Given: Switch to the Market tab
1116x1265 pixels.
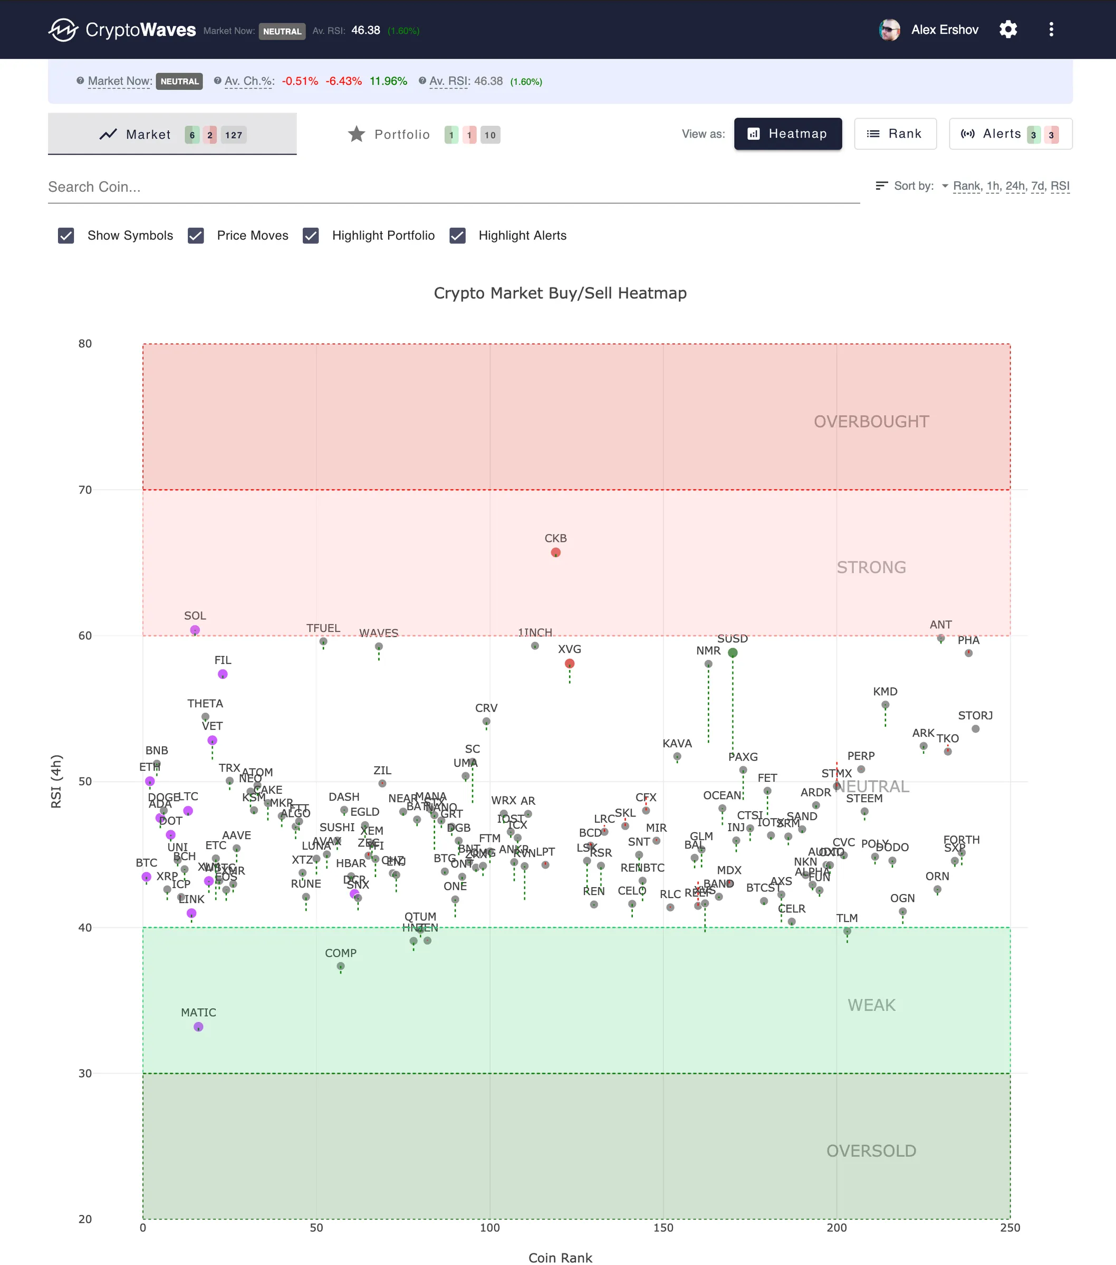Looking at the screenshot, I should click(148, 134).
